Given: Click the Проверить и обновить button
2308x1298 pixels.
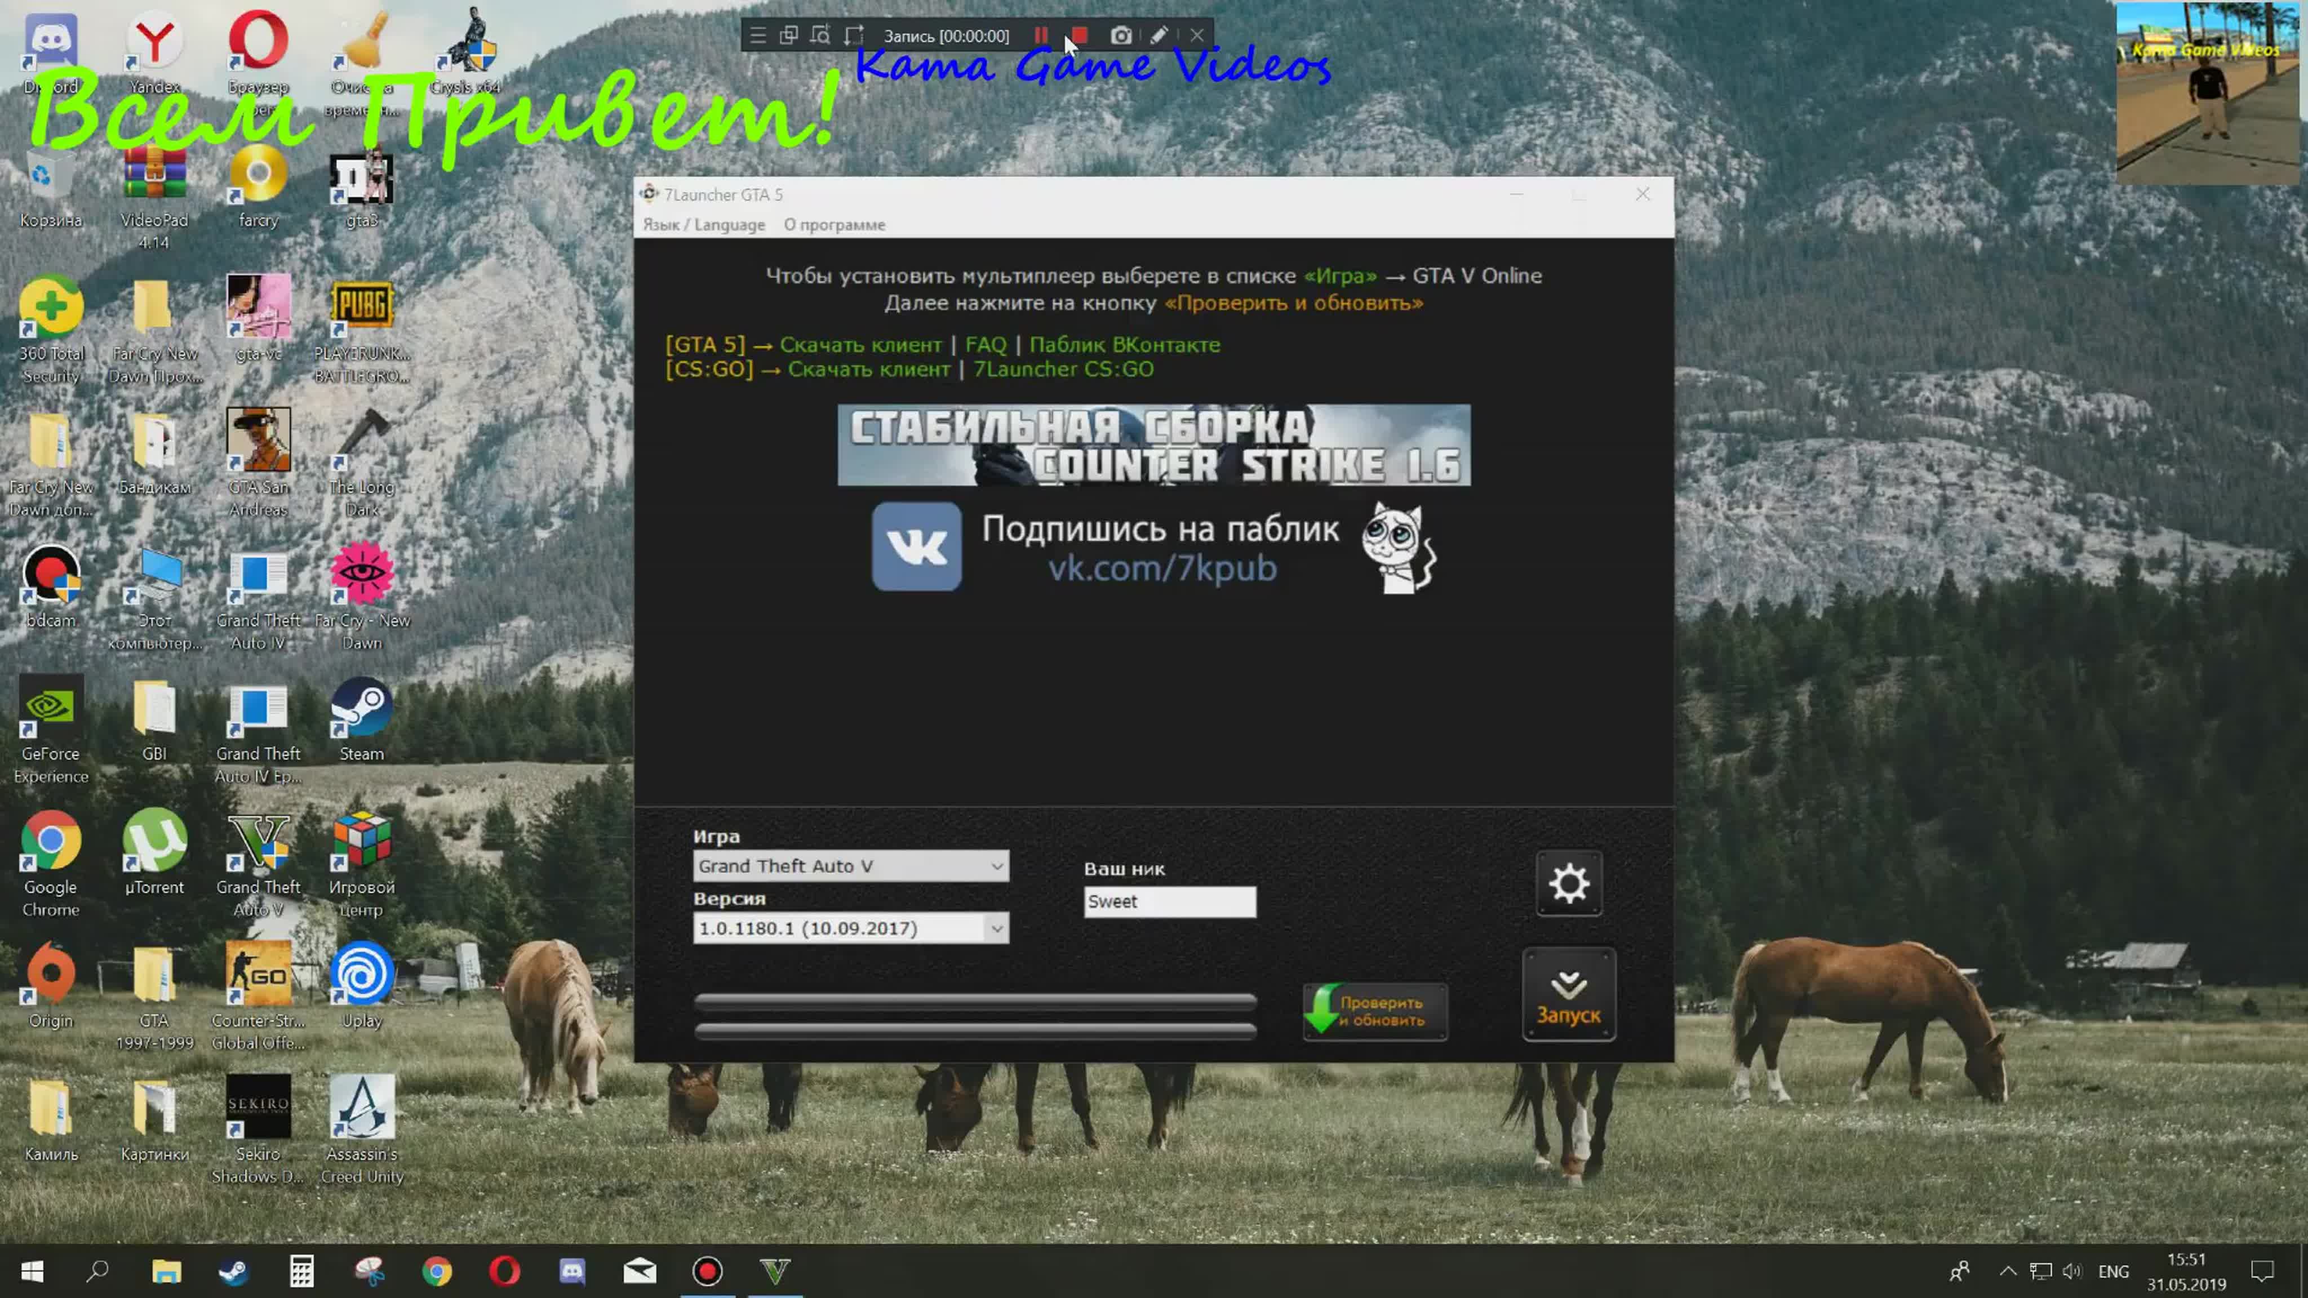Looking at the screenshot, I should [x=1374, y=1011].
